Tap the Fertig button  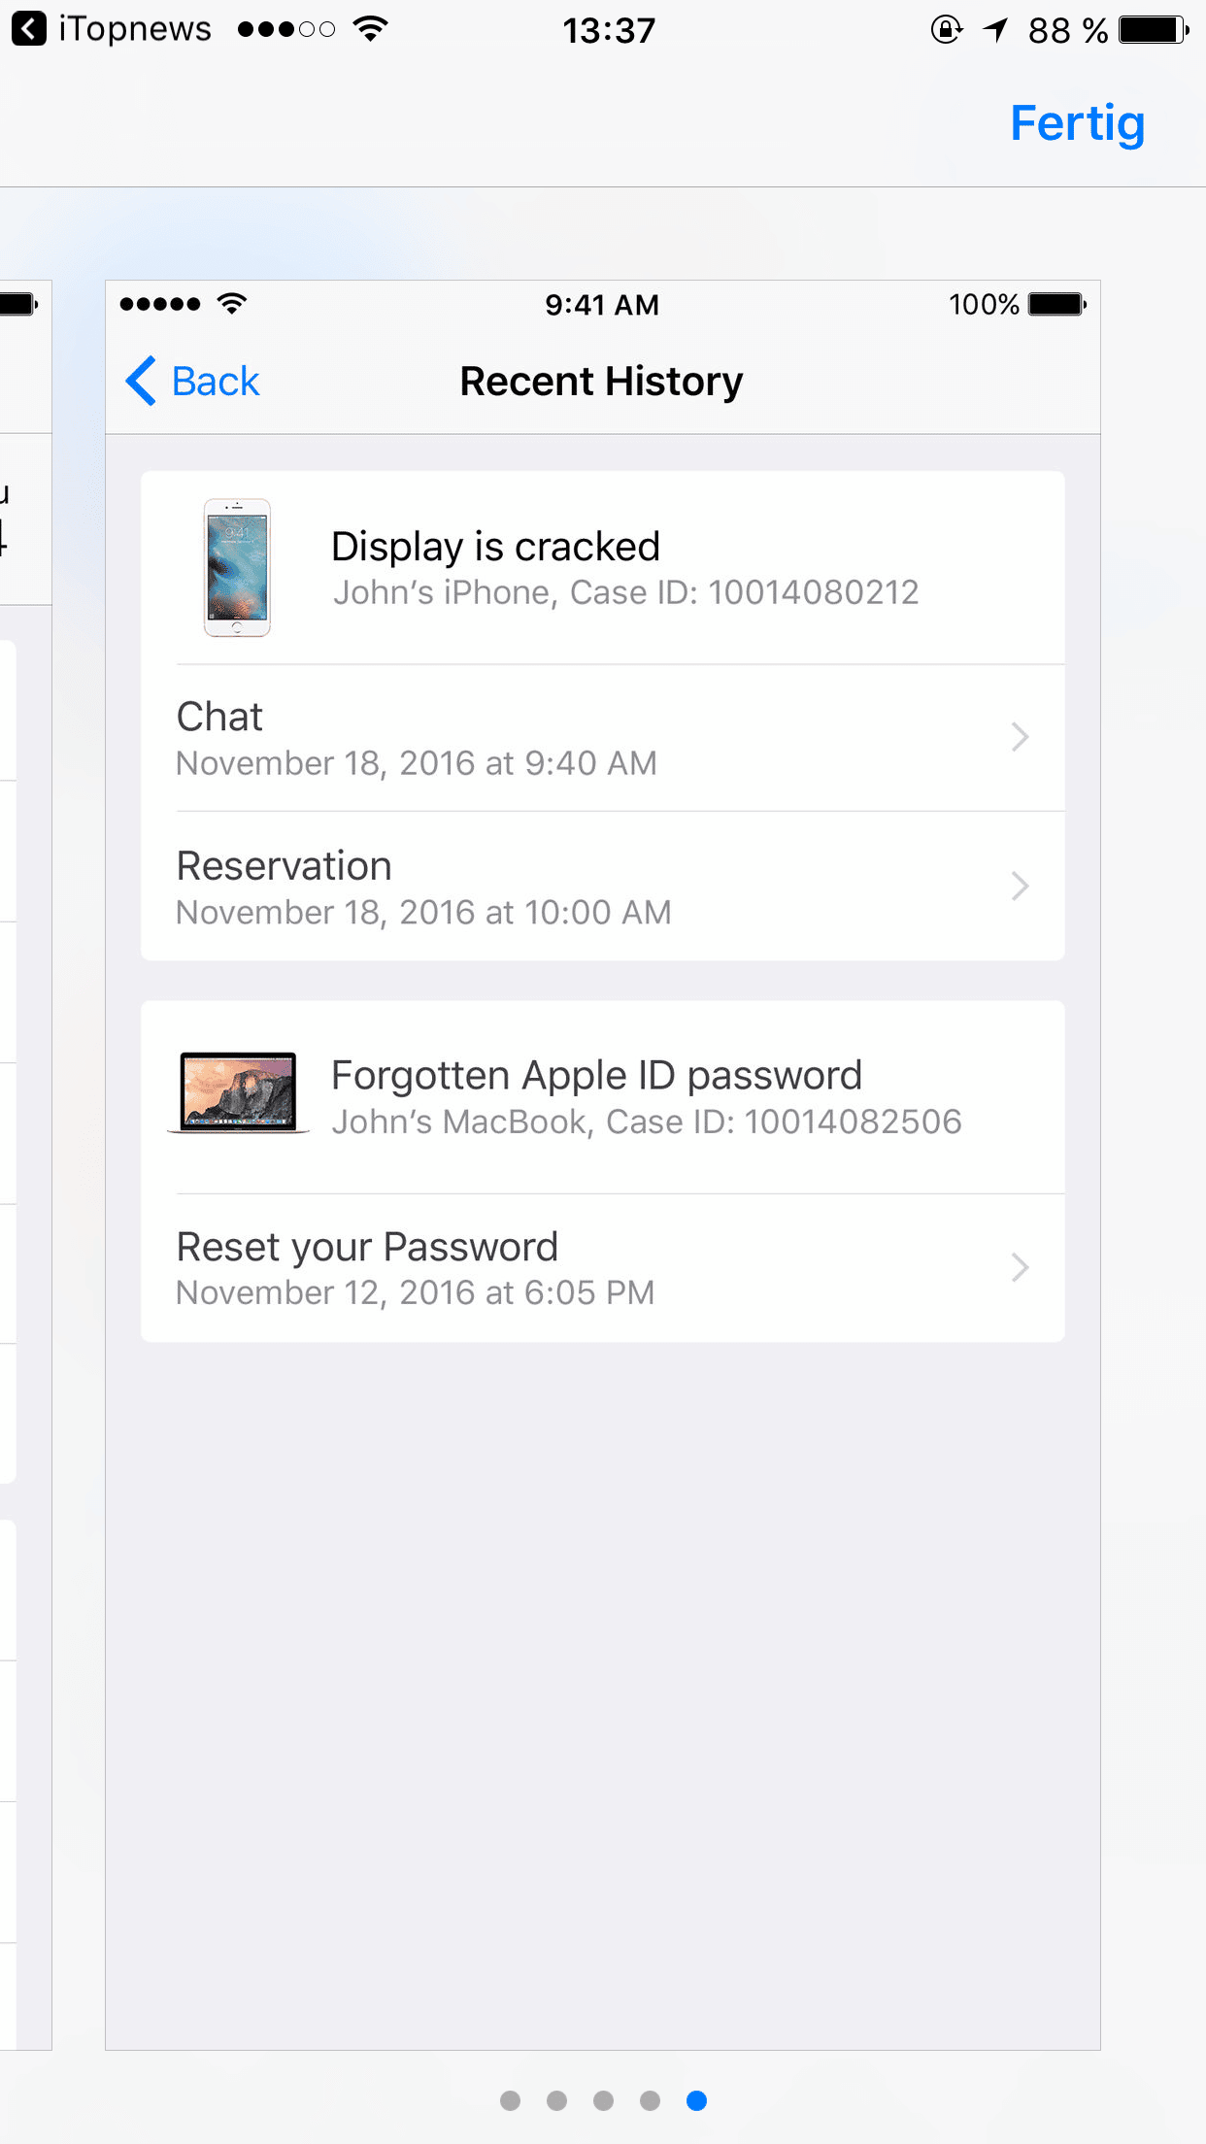tap(1078, 124)
